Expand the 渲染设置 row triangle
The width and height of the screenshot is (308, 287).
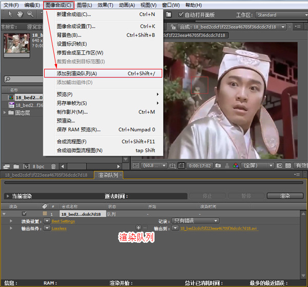11,221
